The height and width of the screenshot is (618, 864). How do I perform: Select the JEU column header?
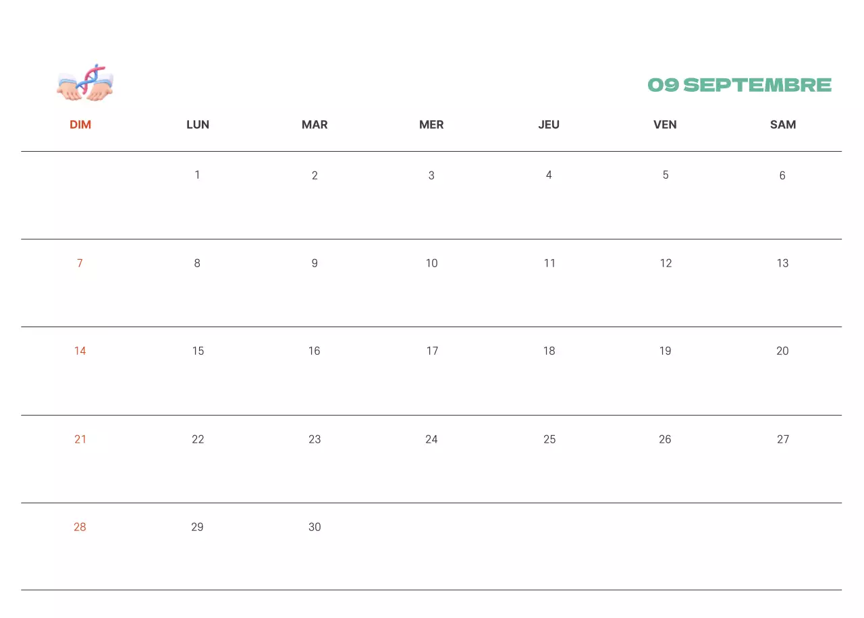[549, 125]
